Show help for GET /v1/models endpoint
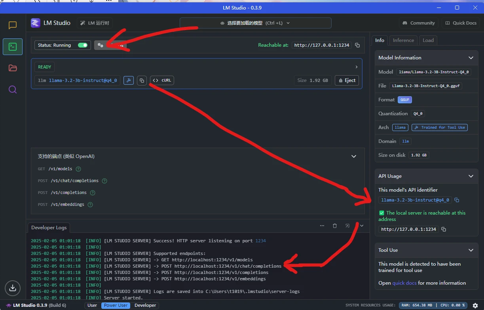Image resolution: width=484 pixels, height=310 pixels. pos(78,169)
